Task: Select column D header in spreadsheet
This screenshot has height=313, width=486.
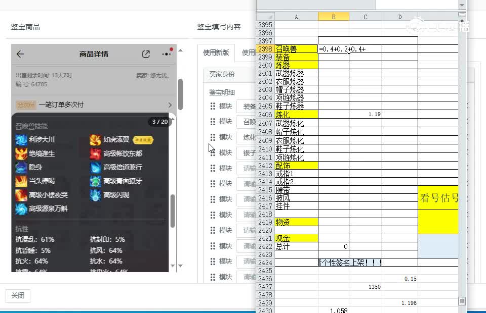Action: pos(400,17)
